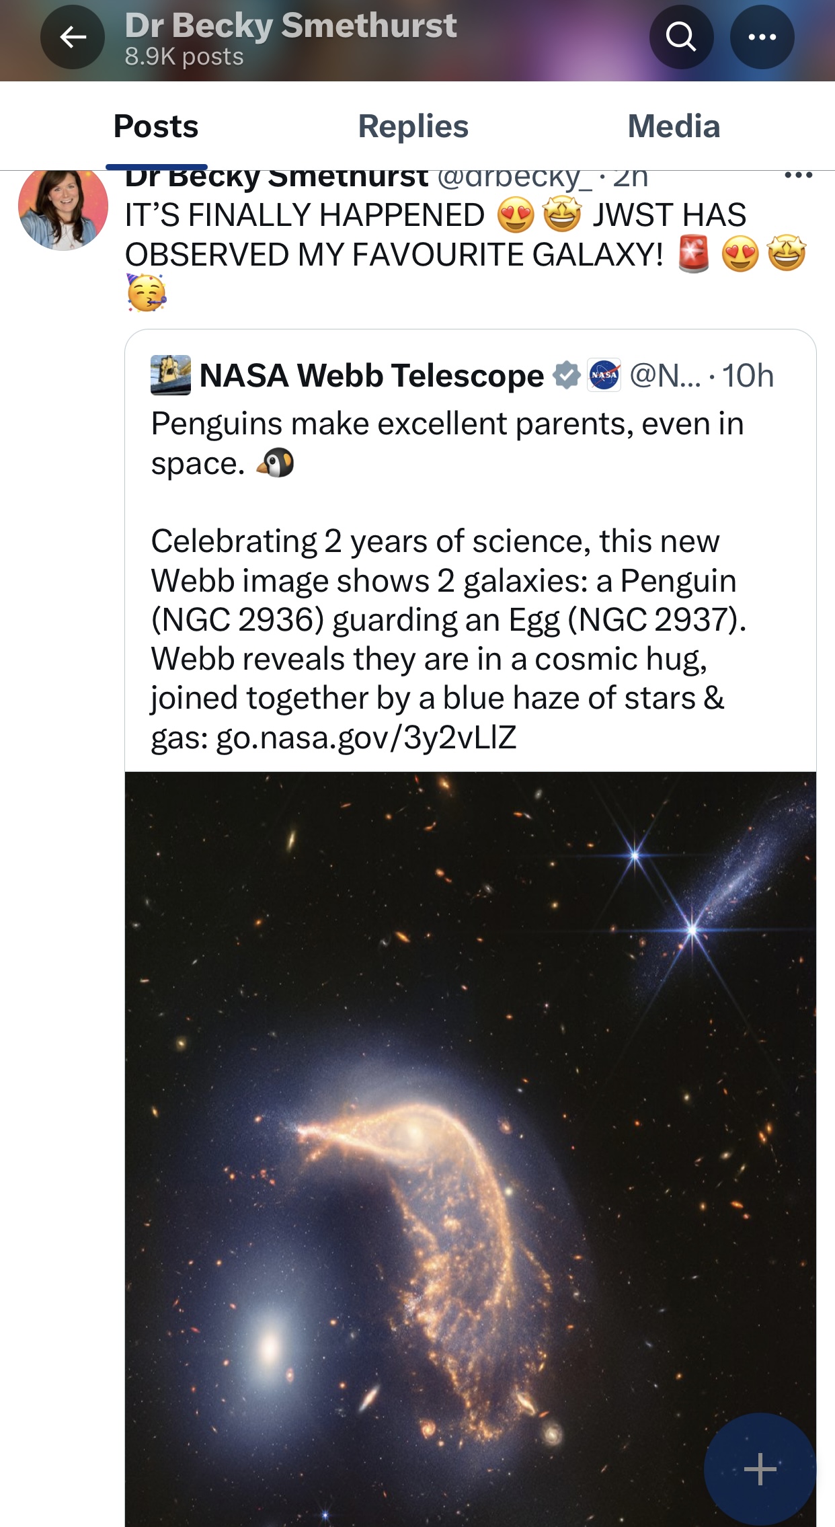Open the quoted tweet text about penguins
Image resolution: width=835 pixels, height=1527 pixels.
pyautogui.click(x=449, y=580)
